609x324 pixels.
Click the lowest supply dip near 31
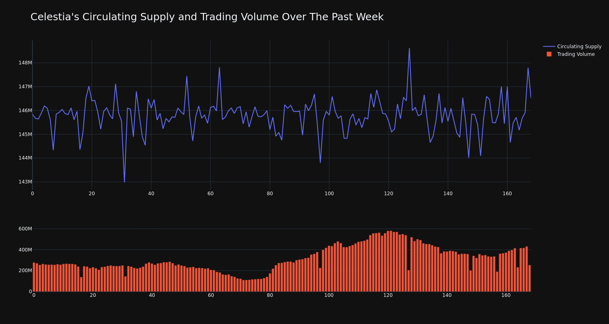(125, 182)
